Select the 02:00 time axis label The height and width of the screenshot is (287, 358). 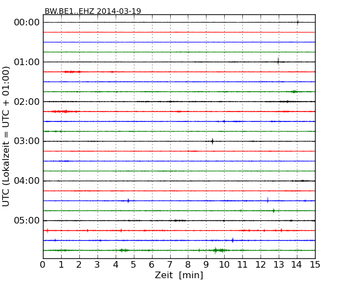(27, 102)
